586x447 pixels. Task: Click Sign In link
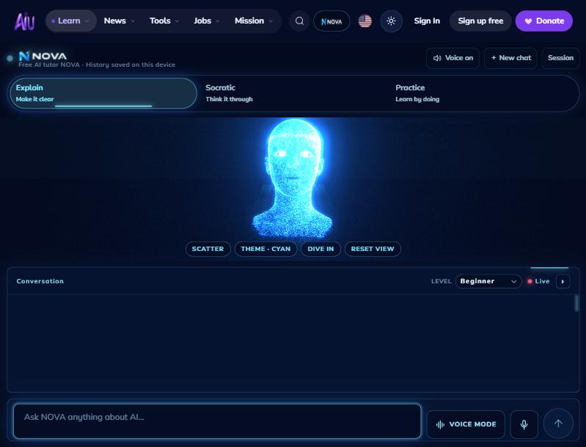[427, 21]
